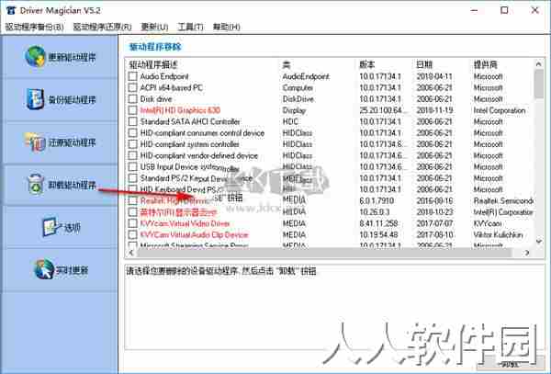Viewport: 551px width, 374px height.
Task: Click the 2017-07-07 date cell
Action: coord(434,223)
